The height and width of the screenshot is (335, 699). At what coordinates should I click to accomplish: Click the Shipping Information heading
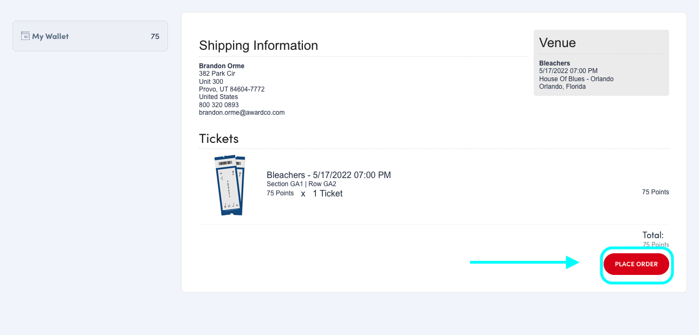(x=258, y=45)
